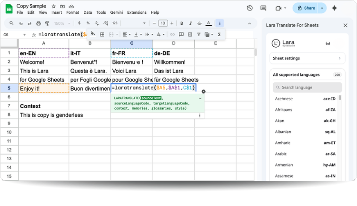Open the borders menu

[102, 34]
